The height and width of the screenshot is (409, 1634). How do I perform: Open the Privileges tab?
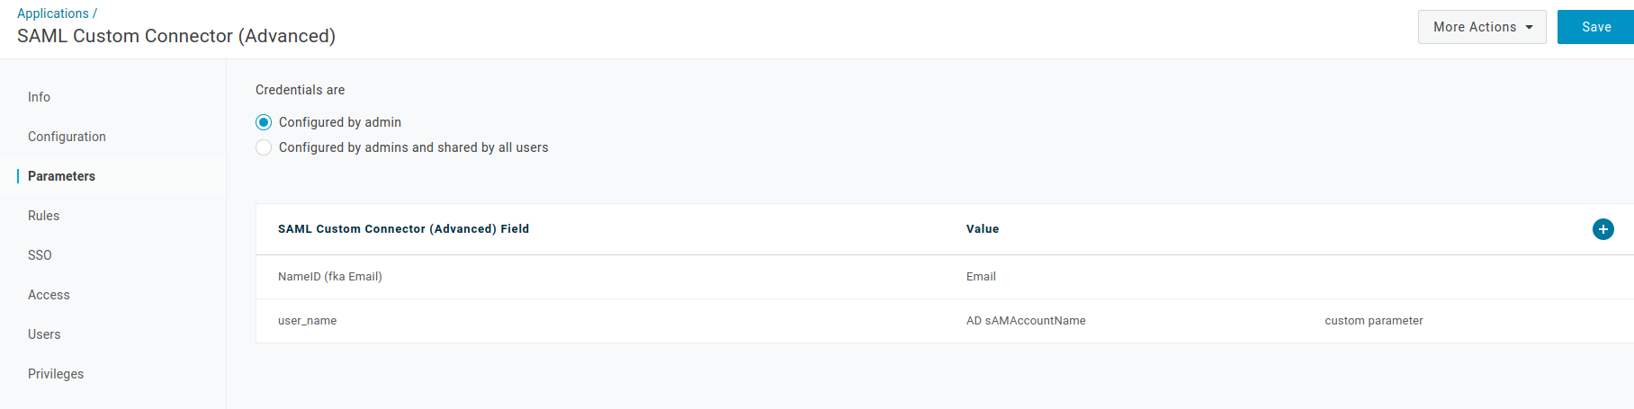coord(56,374)
